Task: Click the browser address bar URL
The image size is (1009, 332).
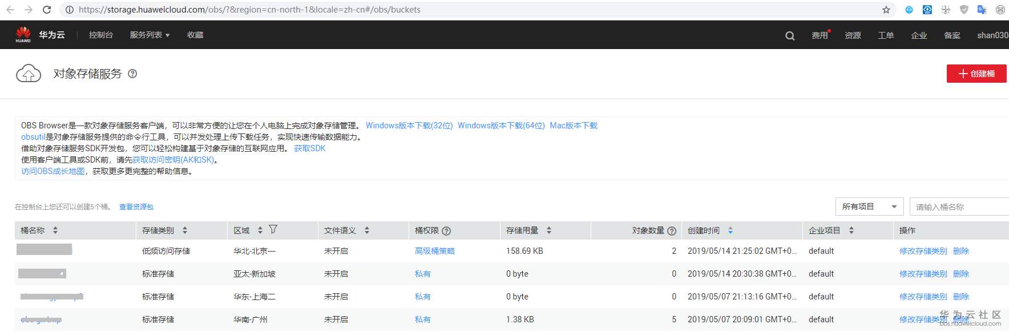Action: pos(249,10)
